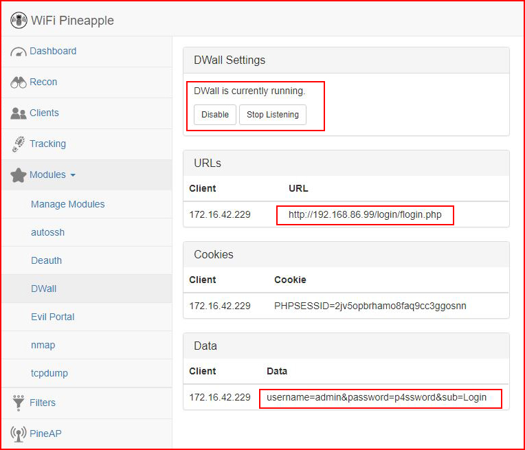Click the URL column header
Viewport: 525px width, 450px height.
(x=298, y=188)
